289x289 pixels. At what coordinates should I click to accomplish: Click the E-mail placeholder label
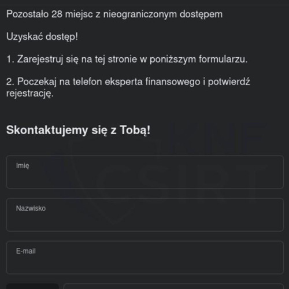tap(26, 251)
